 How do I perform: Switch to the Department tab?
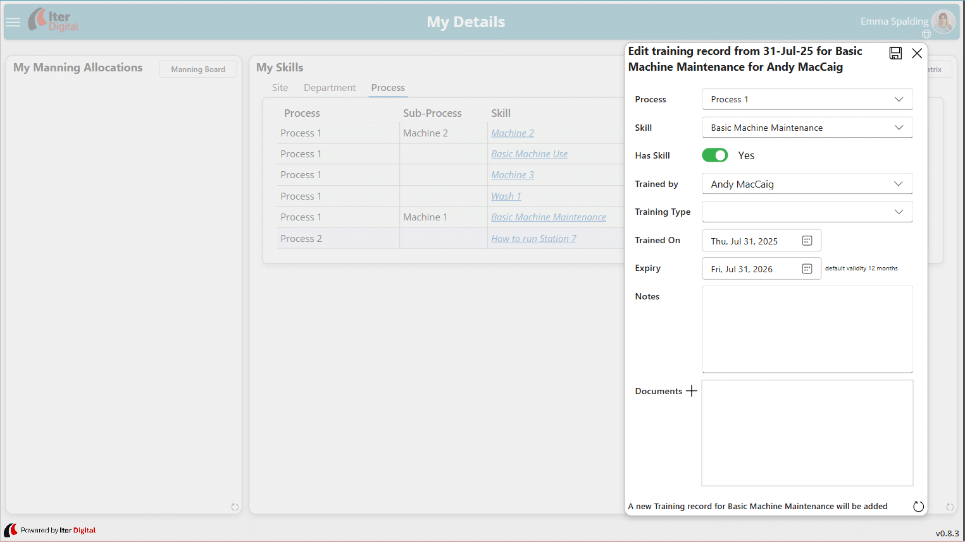pyautogui.click(x=330, y=88)
